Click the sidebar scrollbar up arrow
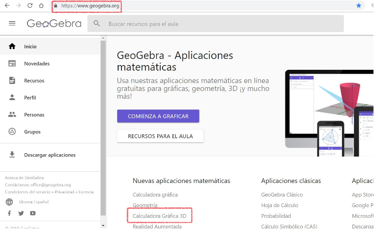This screenshot has height=232, width=378. [103, 38]
